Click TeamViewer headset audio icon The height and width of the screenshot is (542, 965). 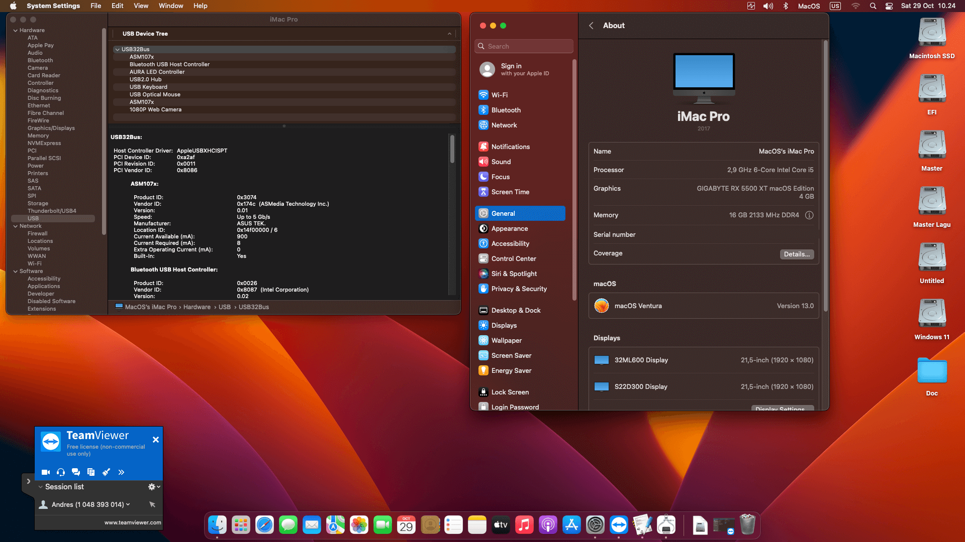61,472
